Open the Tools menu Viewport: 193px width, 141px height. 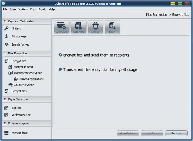click(42, 10)
